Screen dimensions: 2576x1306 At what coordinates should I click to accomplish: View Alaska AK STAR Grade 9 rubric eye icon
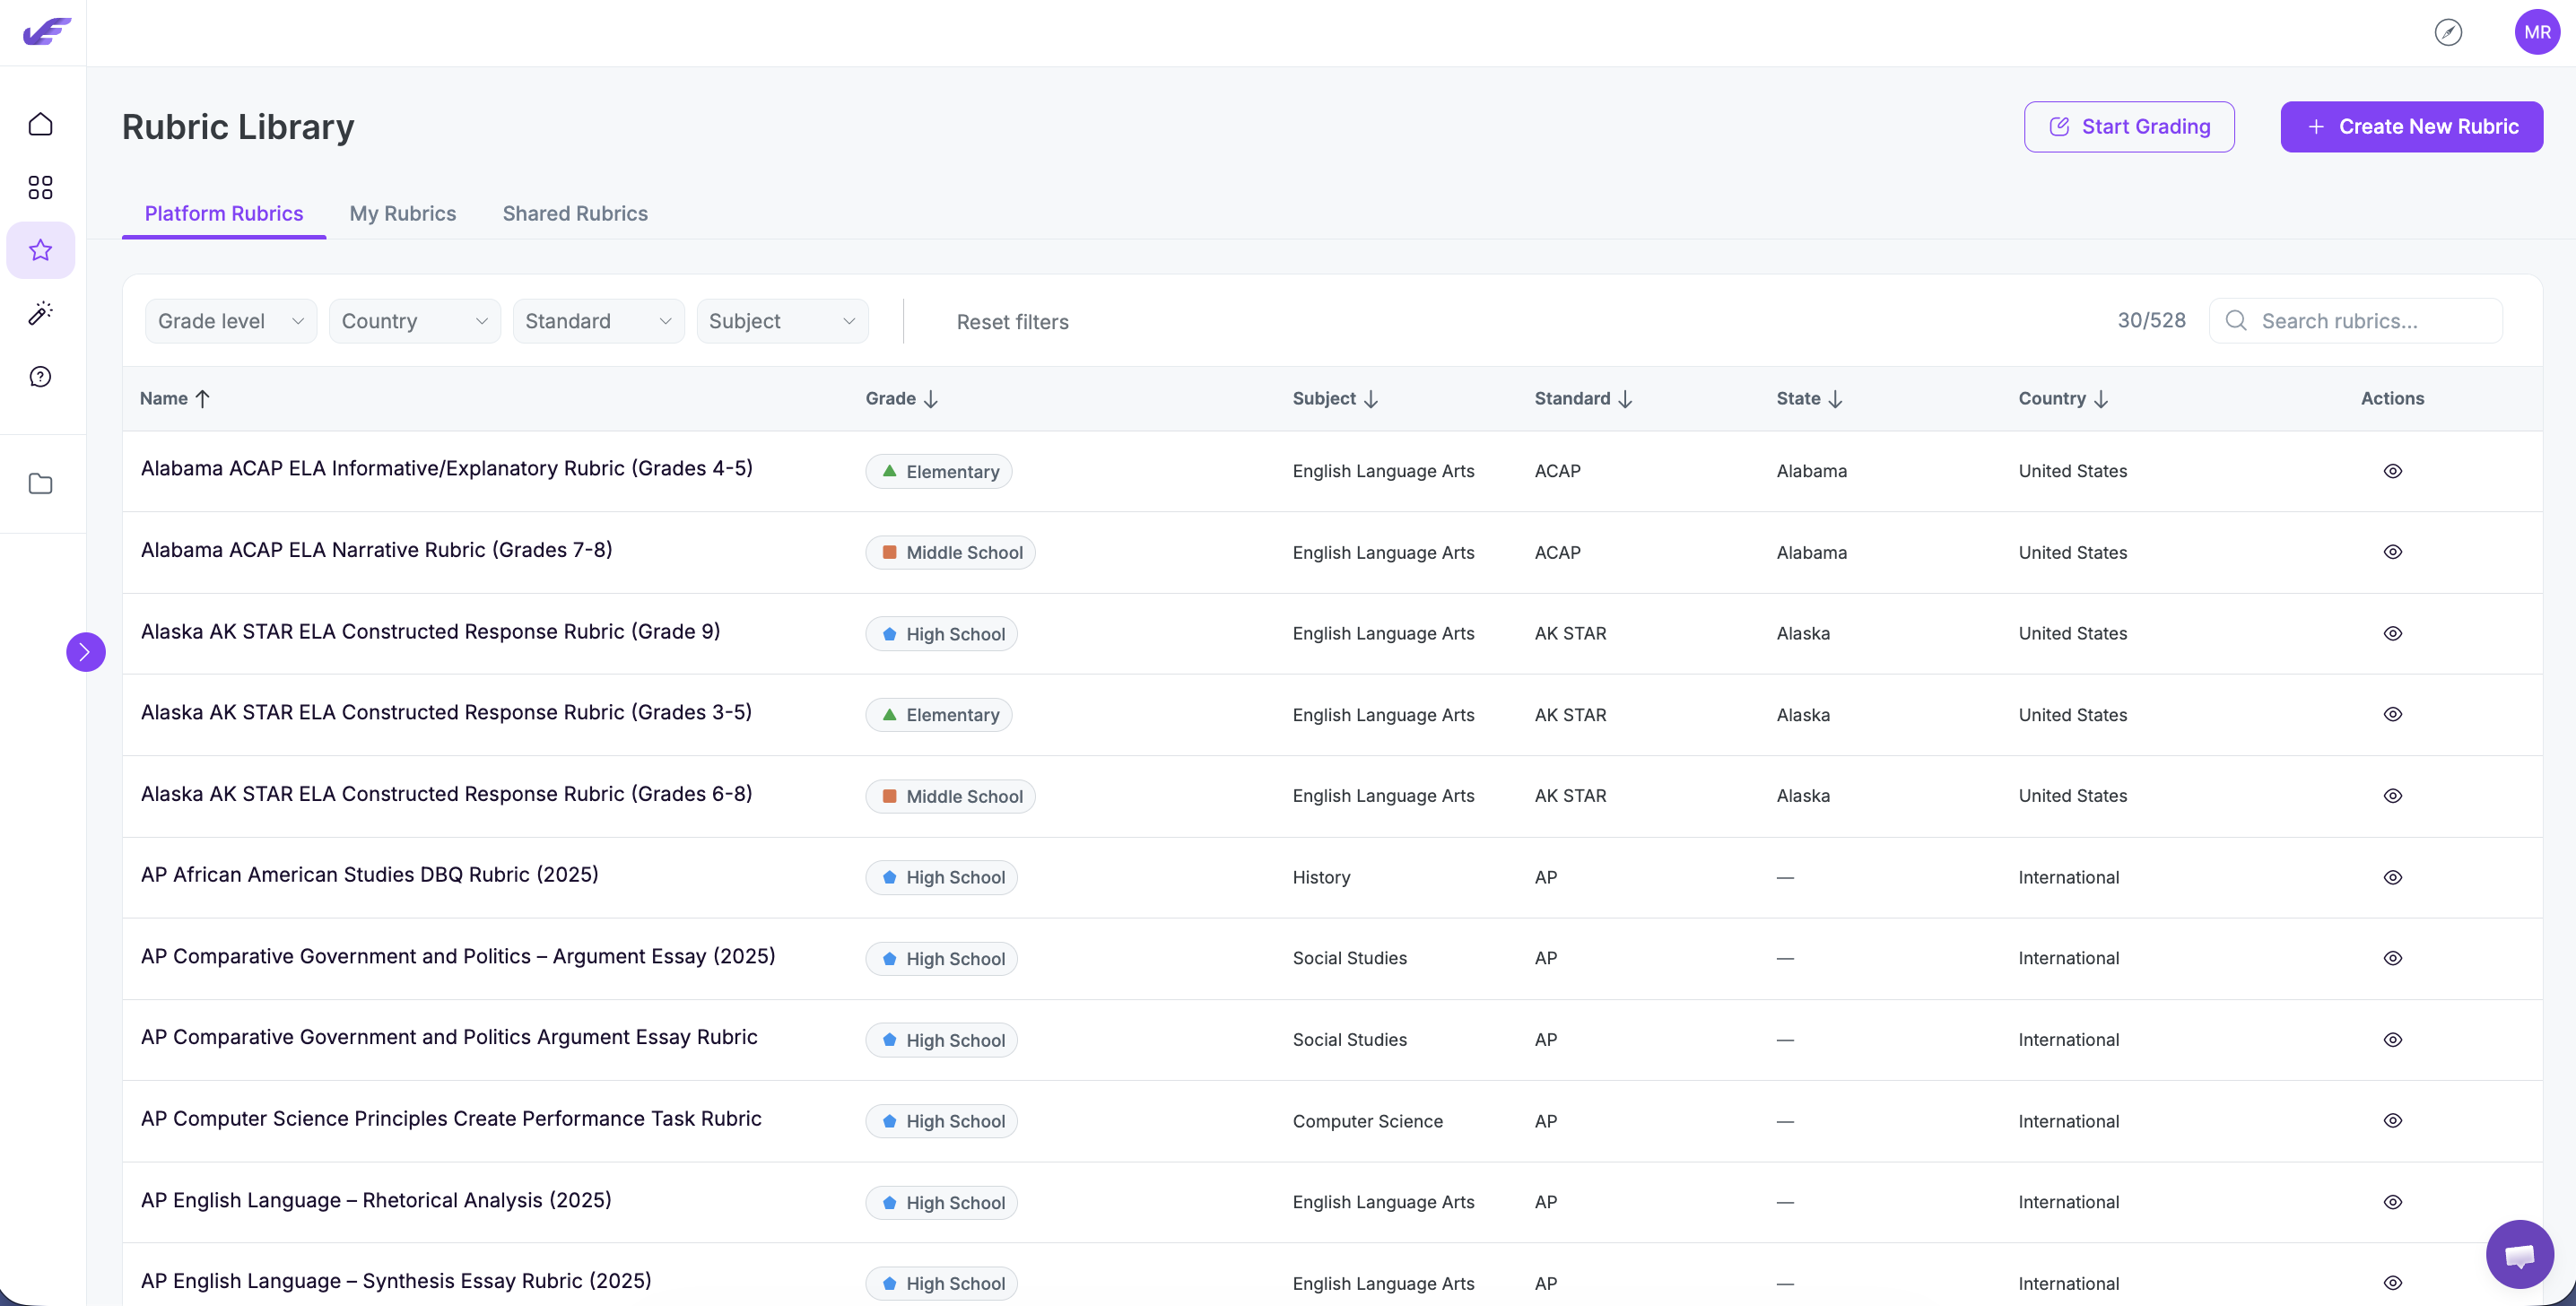(x=2392, y=633)
